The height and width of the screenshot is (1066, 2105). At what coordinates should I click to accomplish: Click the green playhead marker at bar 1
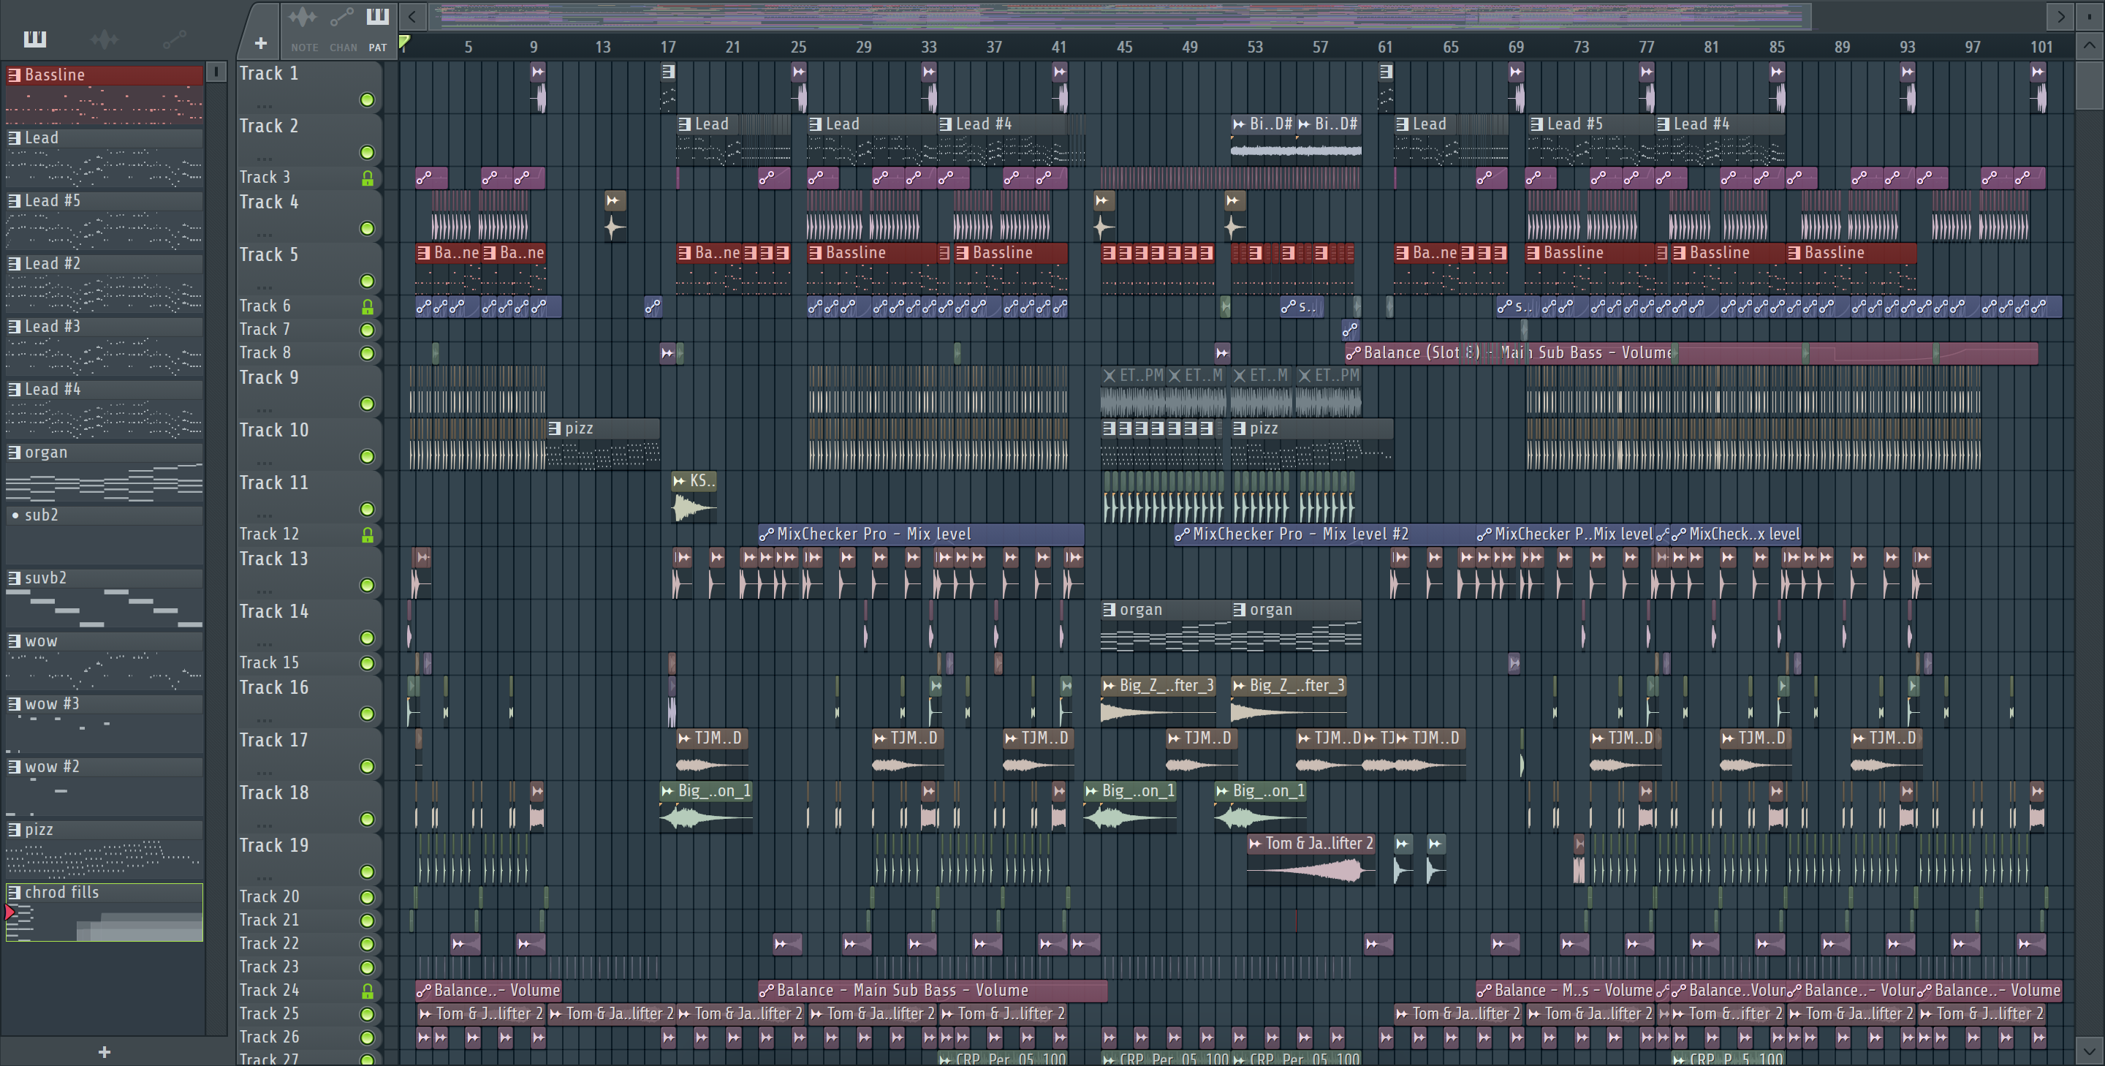pos(403,42)
